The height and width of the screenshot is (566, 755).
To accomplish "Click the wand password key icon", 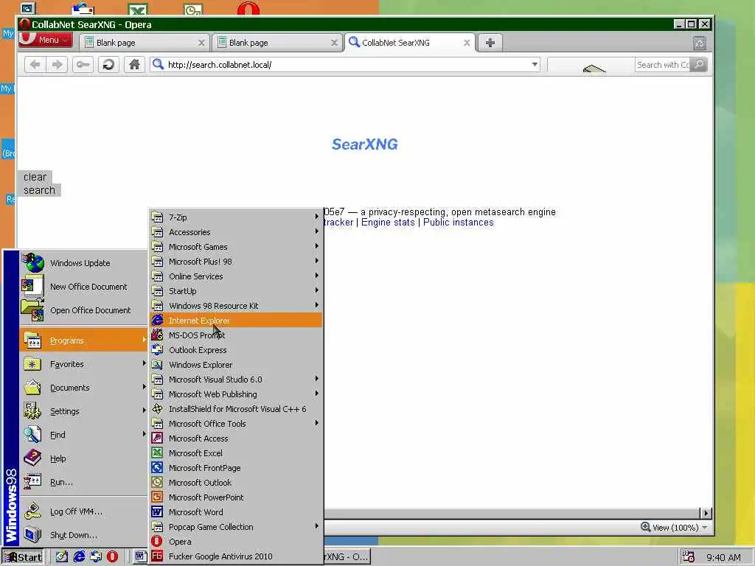I will tap(83, 65).
